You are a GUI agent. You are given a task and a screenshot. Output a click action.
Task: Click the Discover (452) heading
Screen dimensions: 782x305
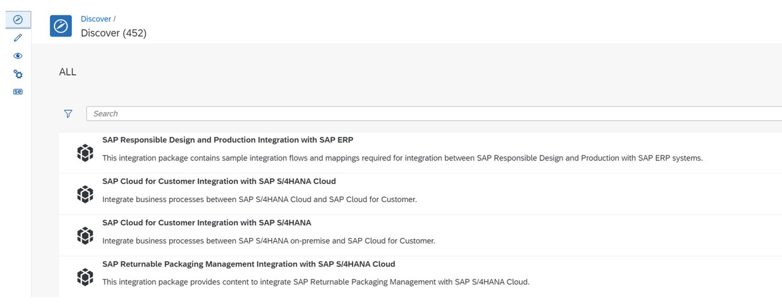[x=113, y=33]
